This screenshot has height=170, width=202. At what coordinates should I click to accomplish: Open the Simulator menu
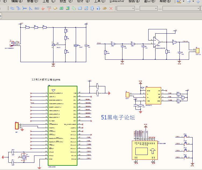[117, 1]
